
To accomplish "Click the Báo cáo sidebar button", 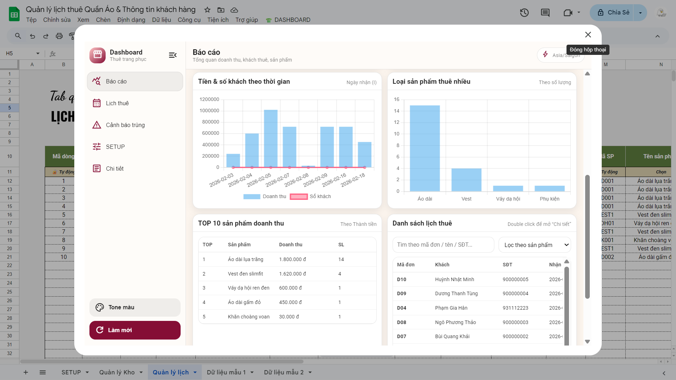I will 135,81.
